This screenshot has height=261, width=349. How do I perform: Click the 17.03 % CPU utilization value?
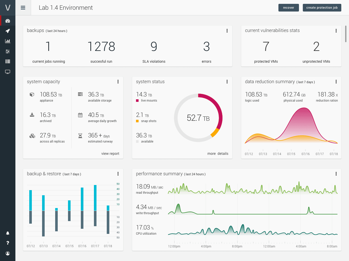pyautogui.click(x=145, y=227)
